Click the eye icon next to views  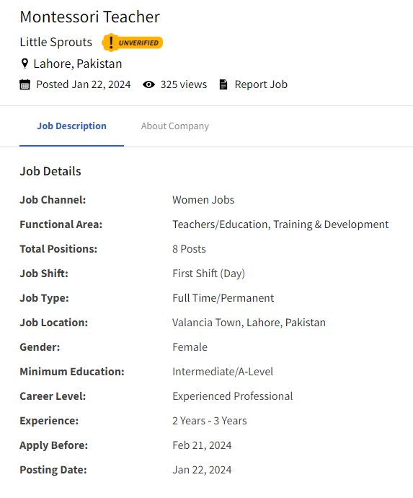[x=148, y=84]
